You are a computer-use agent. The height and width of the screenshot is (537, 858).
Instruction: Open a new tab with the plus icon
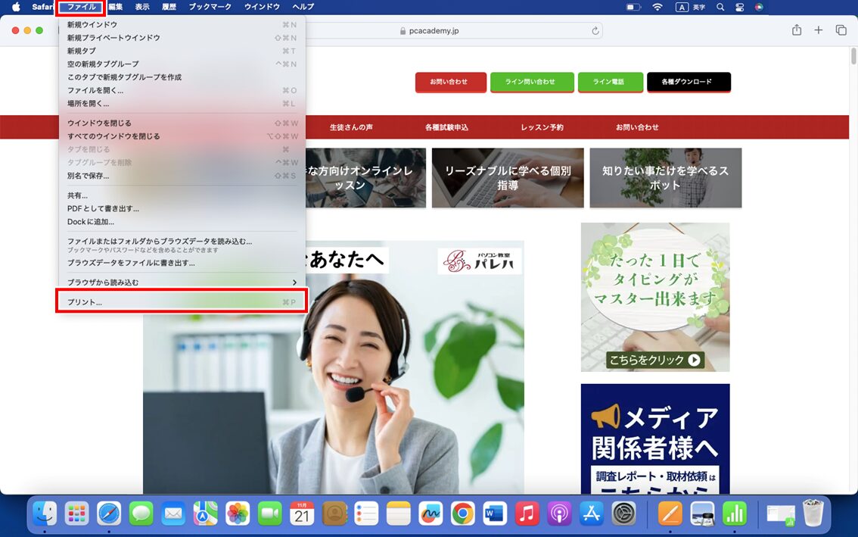click(x=819, y=30)
